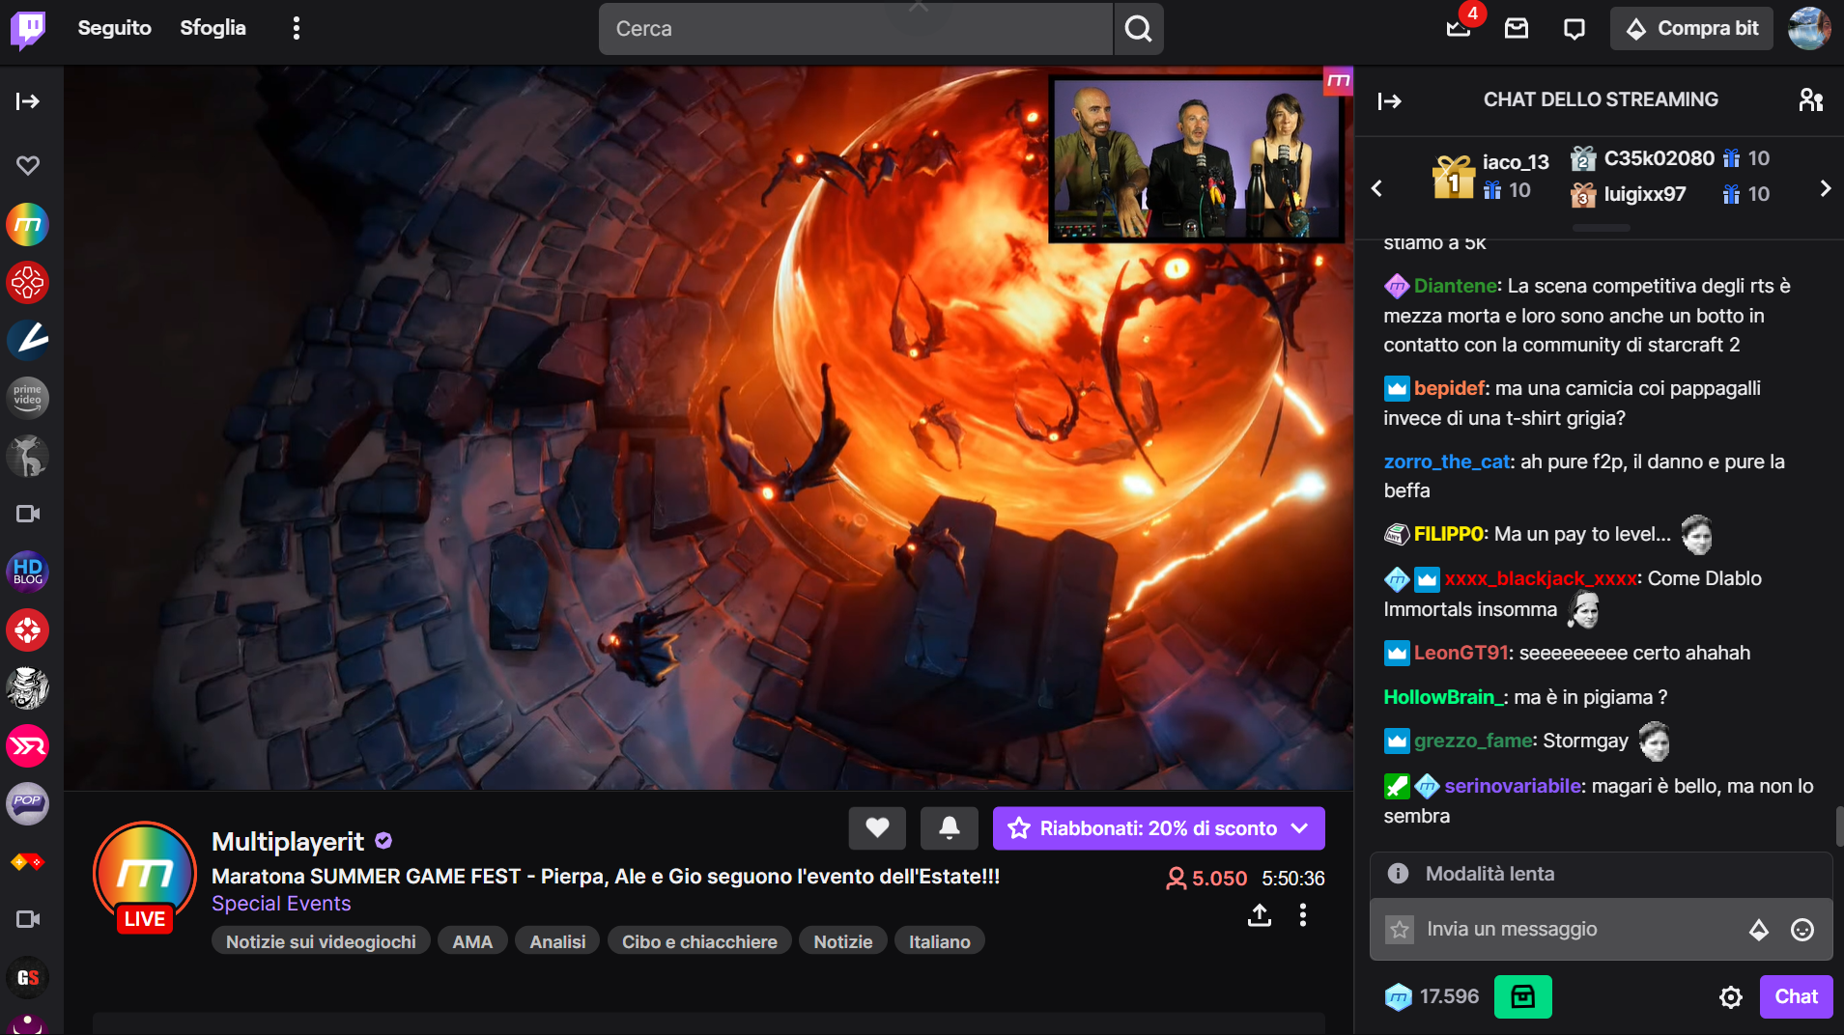The width and height of the screenshot is (1844, 1035).
Task: Open the Sfoglia tab
Action: tap(213, 28)
